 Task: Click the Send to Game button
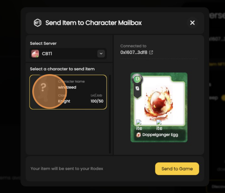(177, 169)
